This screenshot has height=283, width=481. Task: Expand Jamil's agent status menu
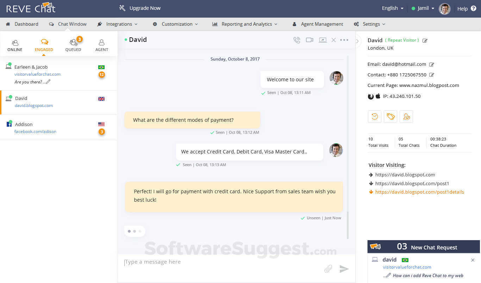423,8
